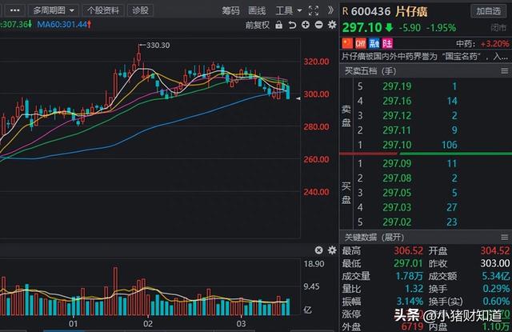
Task: Select the 画线 drawing tool
Action: (257, 10)
